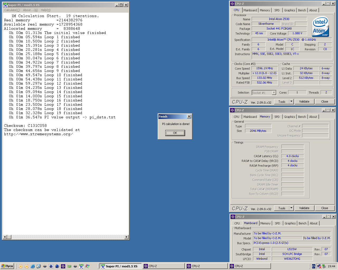The height and width of the screenshot is (270, 338).
Task: Open the About menu in Super PI
Action: tap(30, 10)
